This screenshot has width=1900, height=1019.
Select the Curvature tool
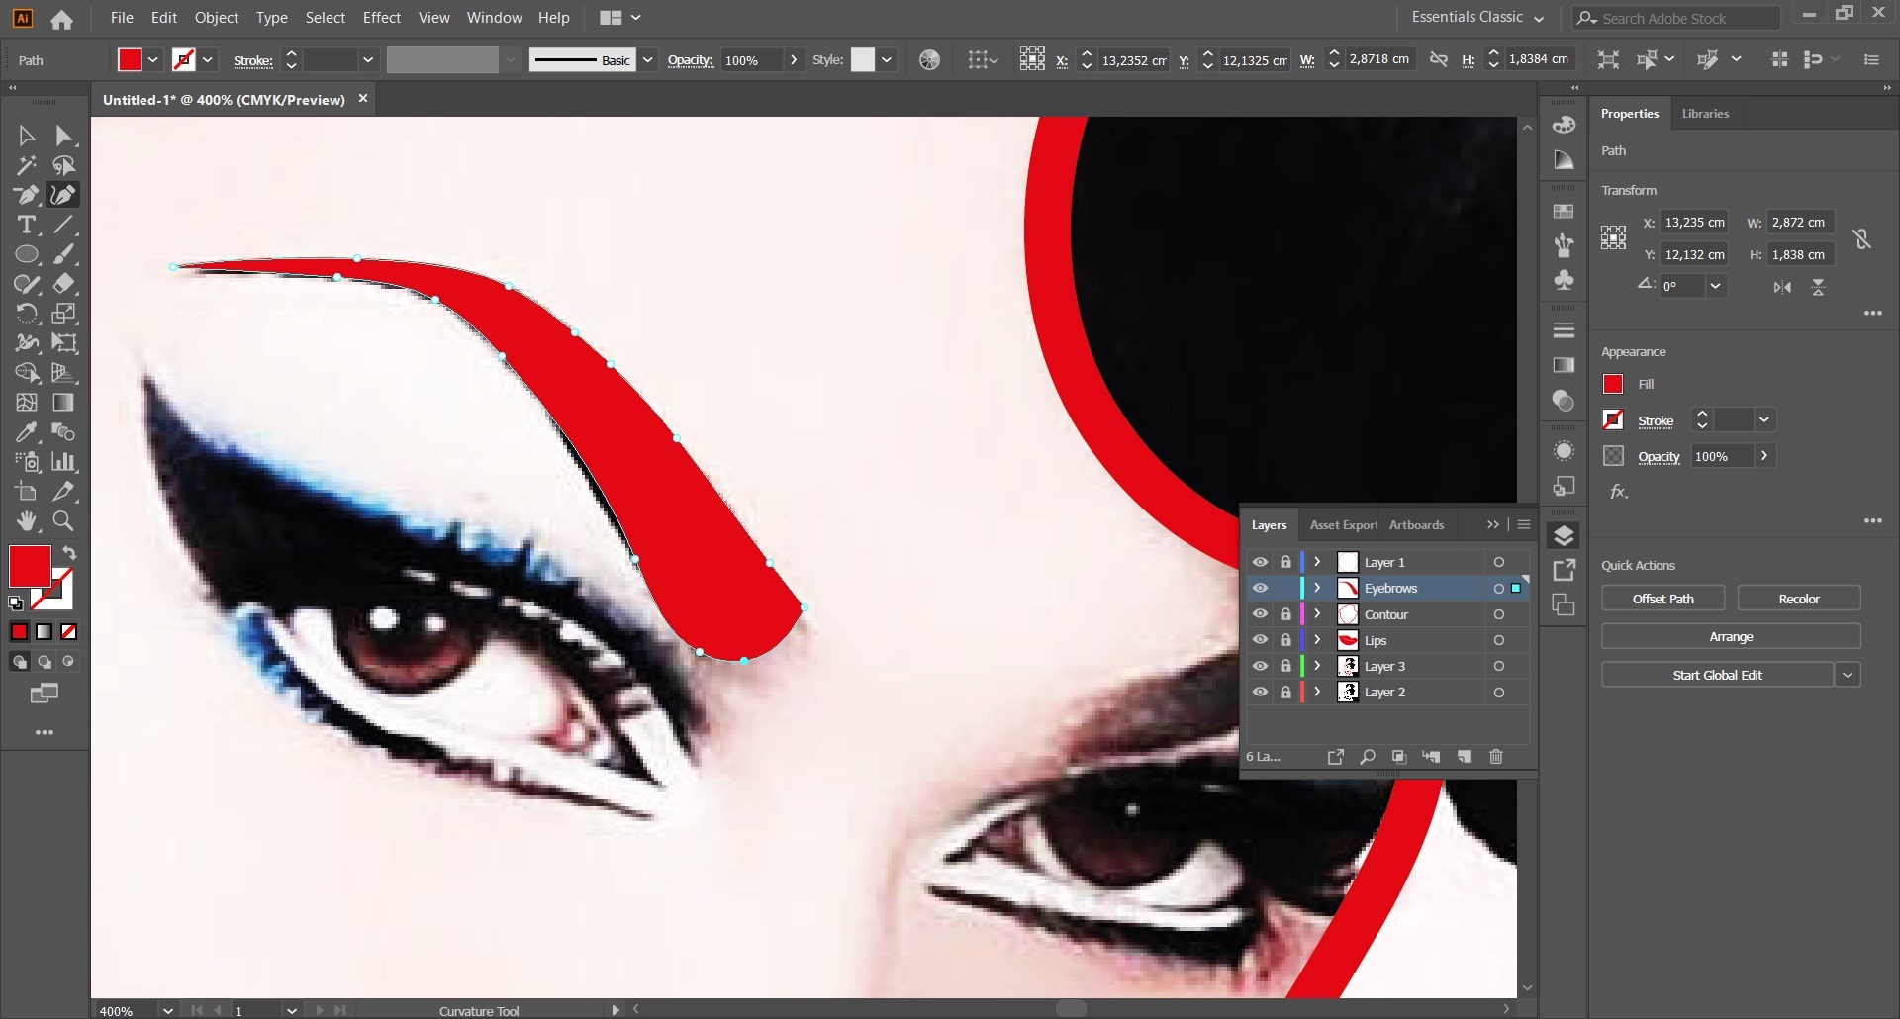[x=64, y=195]
